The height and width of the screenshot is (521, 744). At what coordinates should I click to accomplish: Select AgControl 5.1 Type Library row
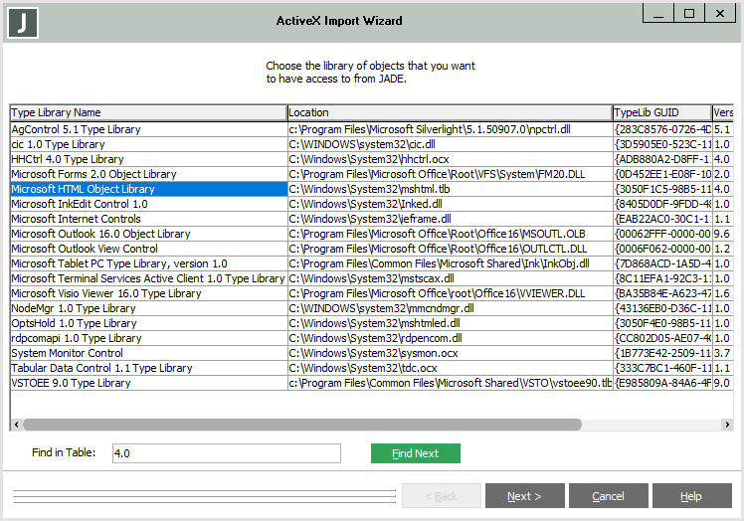pos(148,129)
